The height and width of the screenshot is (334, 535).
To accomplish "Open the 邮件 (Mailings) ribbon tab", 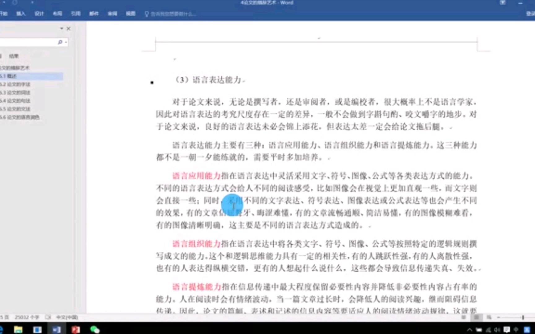I will tap(94, 14).
